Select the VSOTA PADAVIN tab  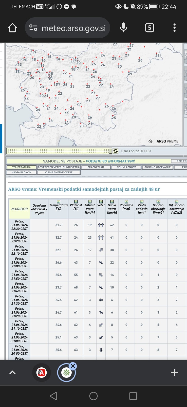click(x=22, y=172)
